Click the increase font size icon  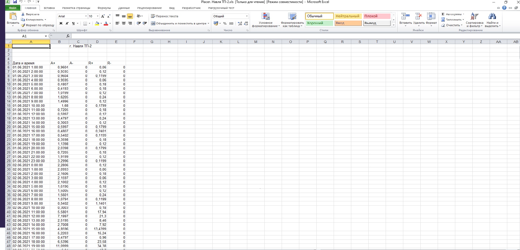coord(103,16)
